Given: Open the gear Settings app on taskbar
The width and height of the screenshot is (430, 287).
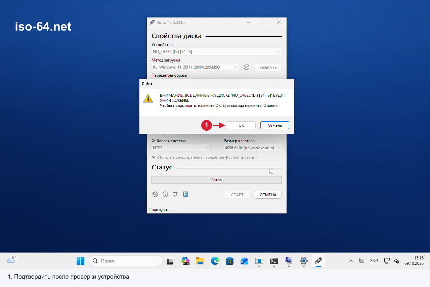Looking at the screenshot, I should (x=304, y=261).
